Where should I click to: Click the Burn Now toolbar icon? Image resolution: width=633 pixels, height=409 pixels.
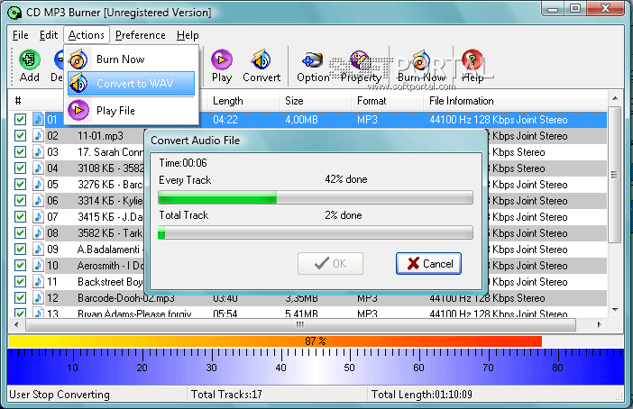pos(421,66)
